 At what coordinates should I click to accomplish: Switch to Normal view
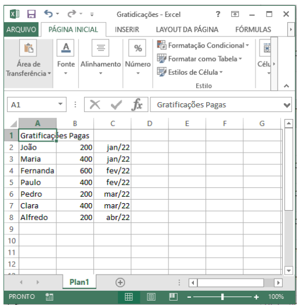click(x=129, y=297)
